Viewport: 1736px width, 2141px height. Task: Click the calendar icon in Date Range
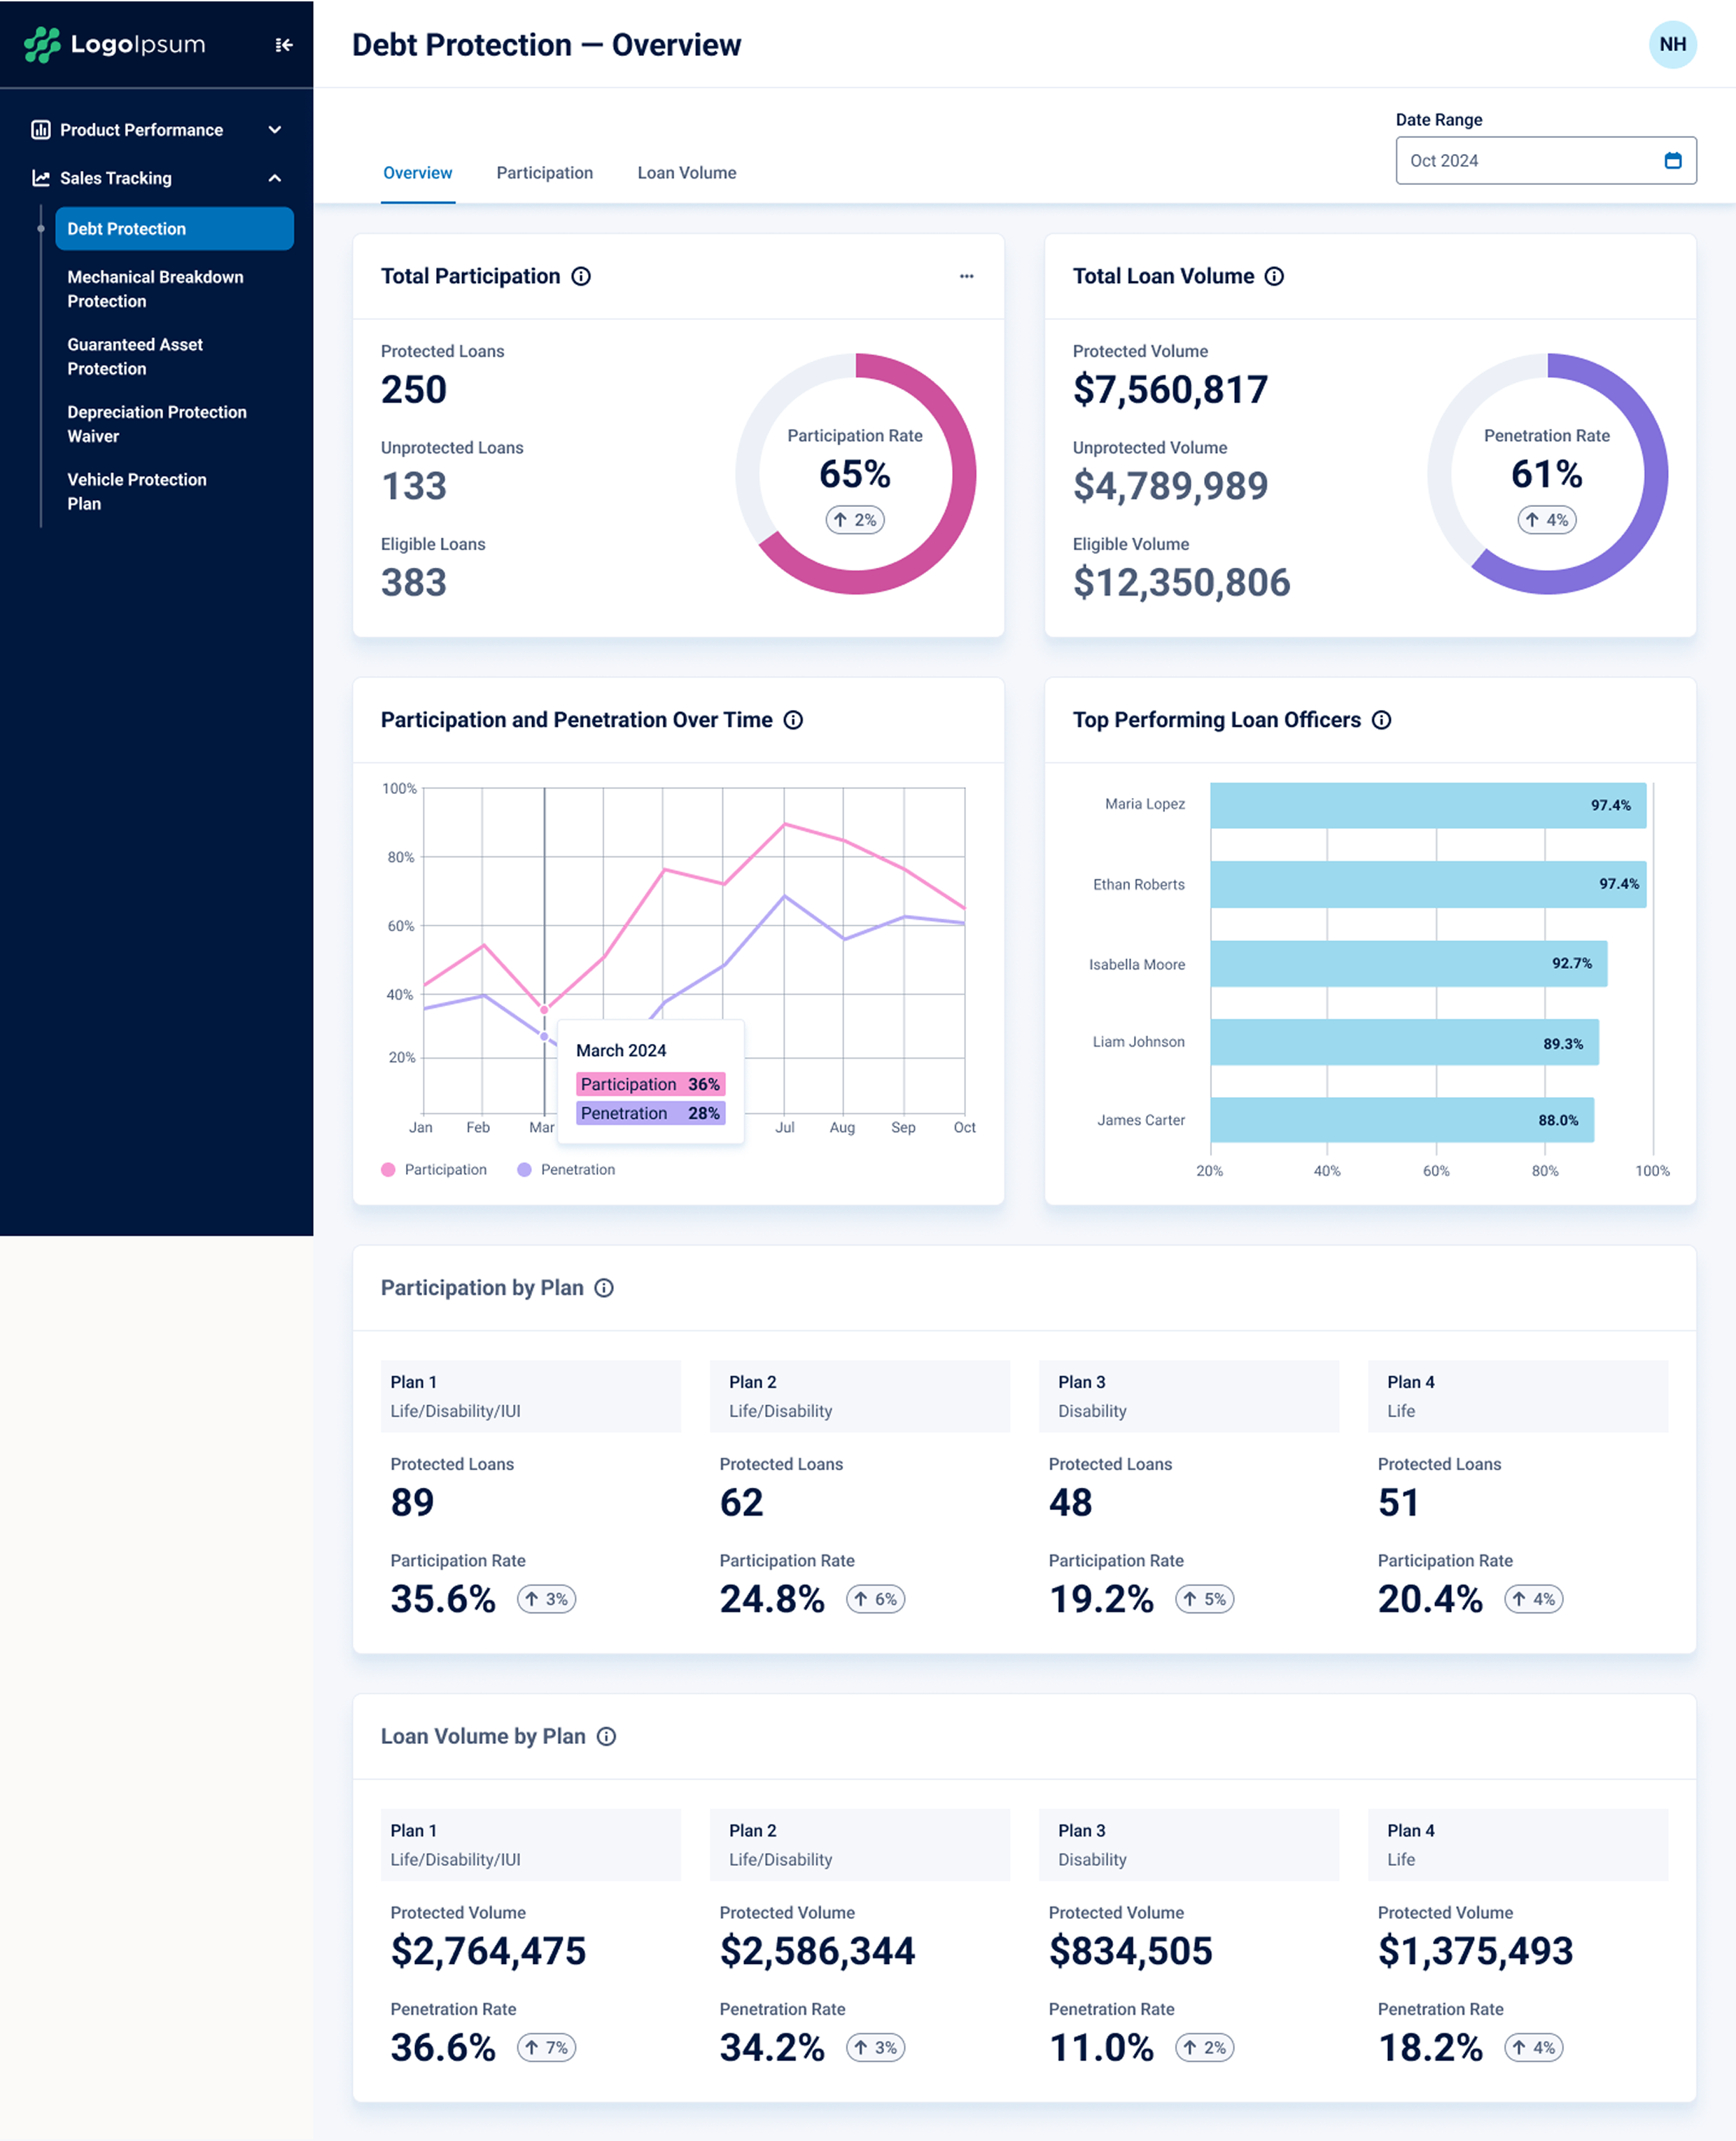pos(1672,161)
